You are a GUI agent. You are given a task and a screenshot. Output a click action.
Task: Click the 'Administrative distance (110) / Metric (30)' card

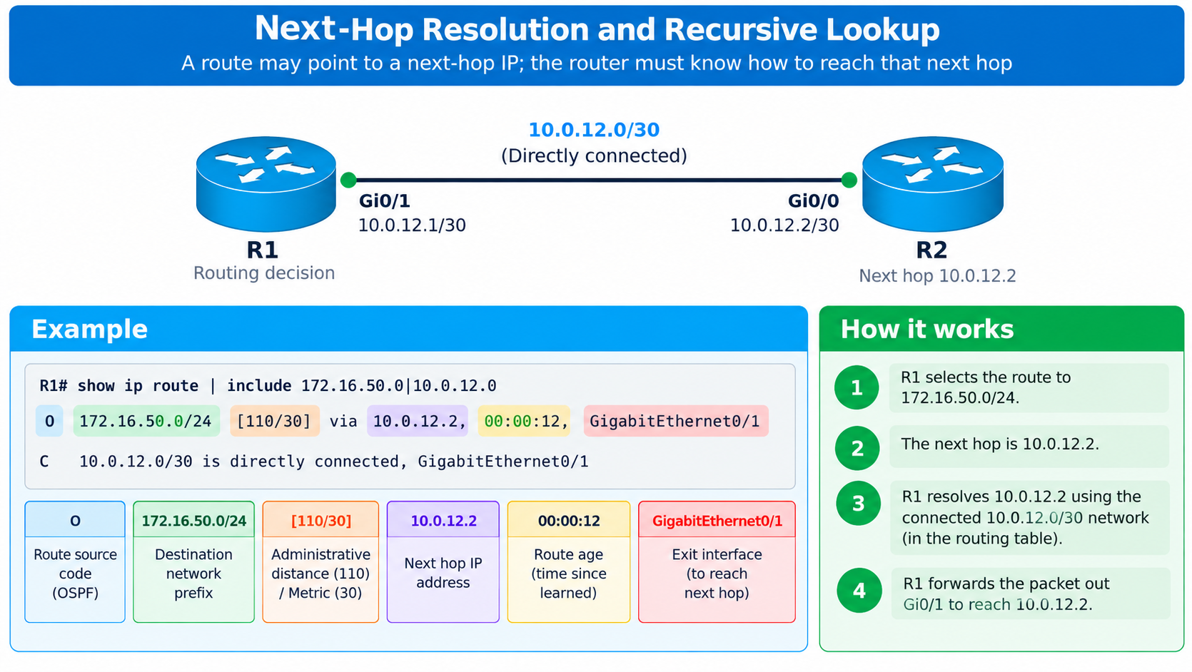(x=320, y=562)
